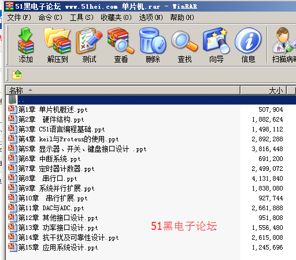Sort by 大小 column header

click(264, 90)
